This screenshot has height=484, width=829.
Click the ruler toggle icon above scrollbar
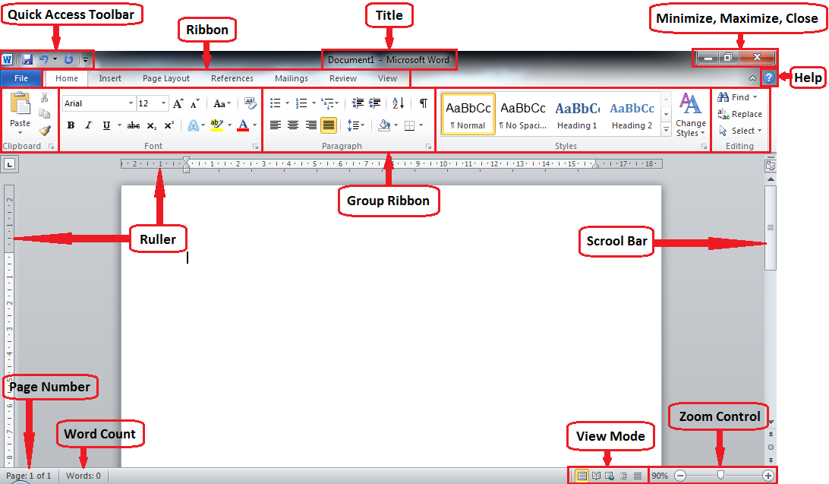click(x=771, y=166)
